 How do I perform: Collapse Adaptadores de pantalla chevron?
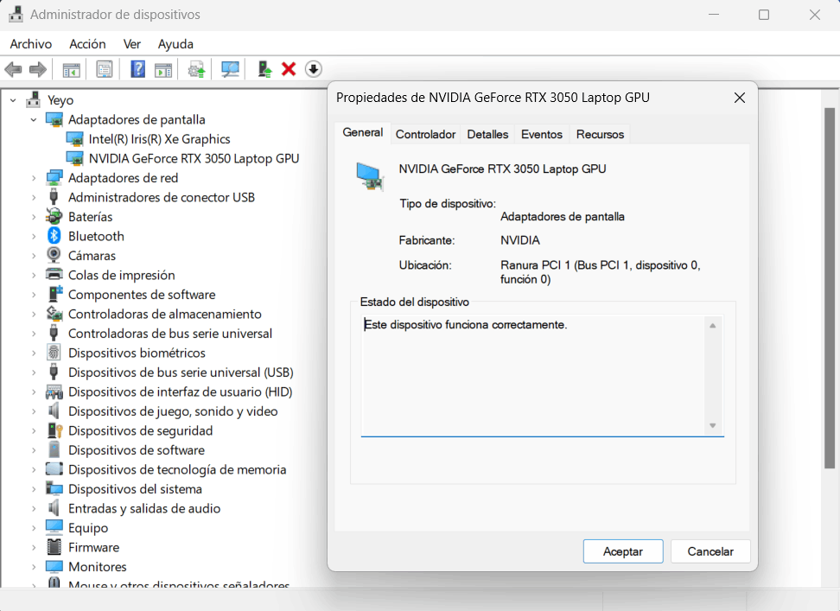(34, 119)
